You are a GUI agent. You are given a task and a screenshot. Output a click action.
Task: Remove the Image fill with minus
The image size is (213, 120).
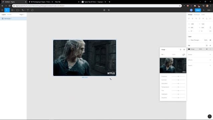click(210, 49)
